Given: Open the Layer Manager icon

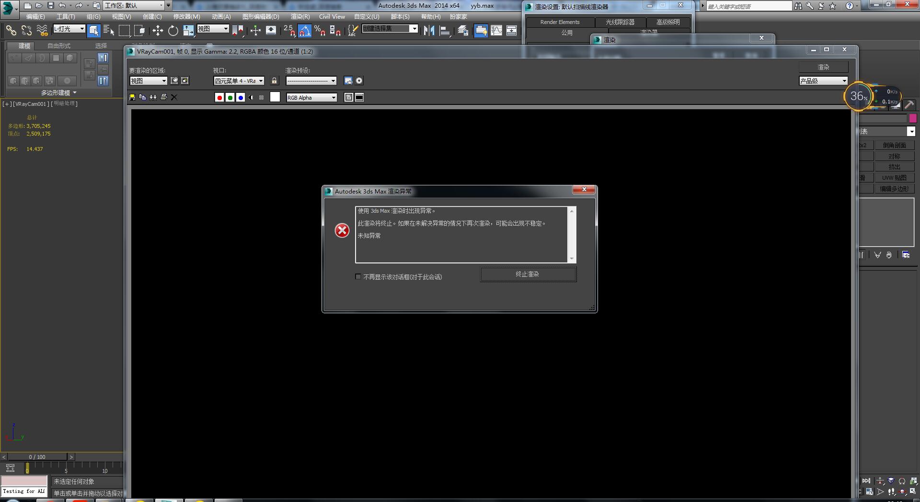Looking at the screenshot, I should [463, 31].
